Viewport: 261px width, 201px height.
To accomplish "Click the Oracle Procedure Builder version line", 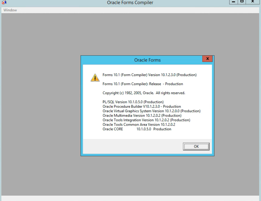I will [x=142, y=106].
